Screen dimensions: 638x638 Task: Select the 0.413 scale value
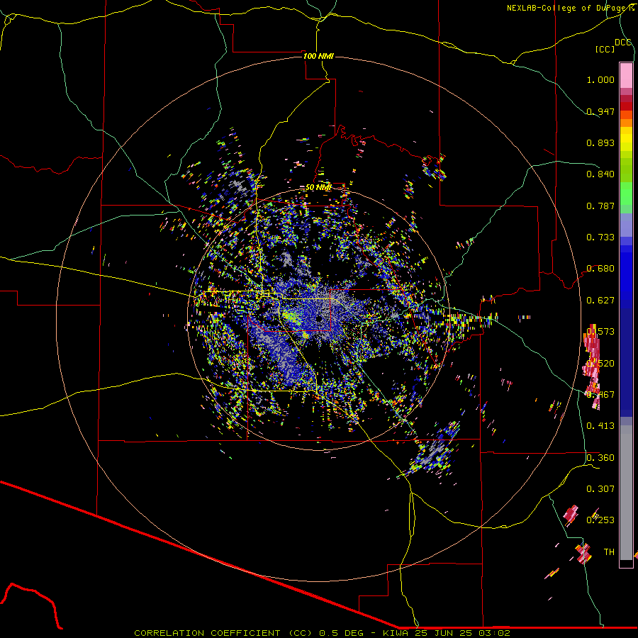600,426
